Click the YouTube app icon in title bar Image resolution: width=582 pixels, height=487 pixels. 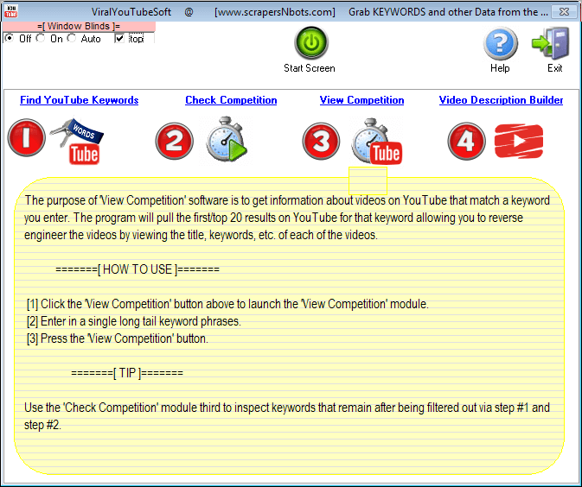[10, 11]
